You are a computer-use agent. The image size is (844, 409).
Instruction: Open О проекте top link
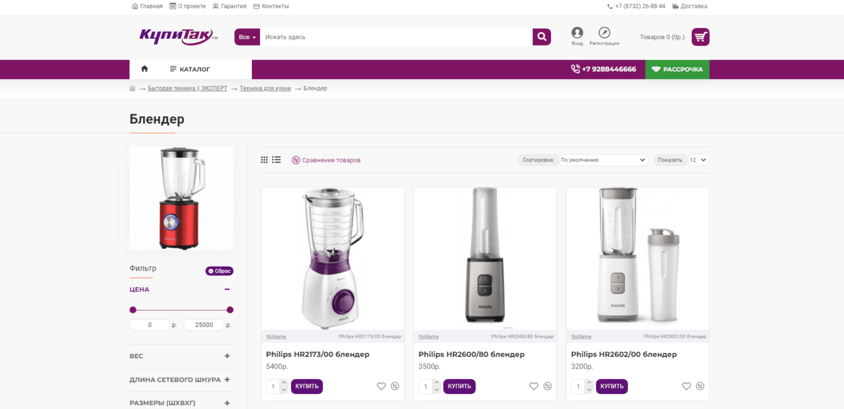click(x=188, y=6)
